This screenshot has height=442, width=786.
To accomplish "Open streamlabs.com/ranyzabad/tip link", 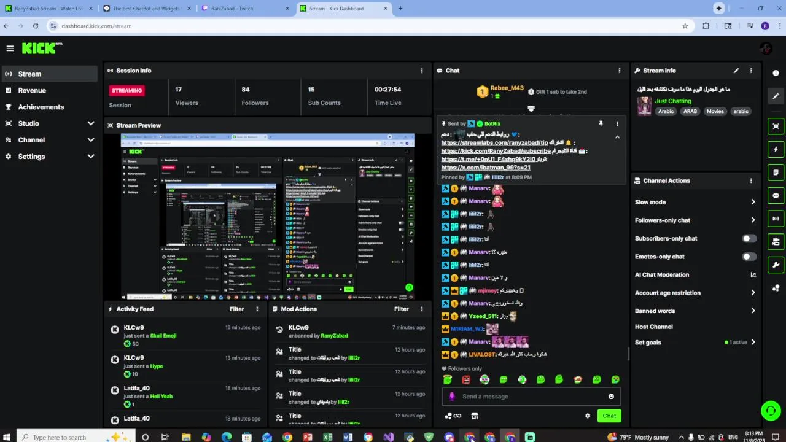I will pyautogui.click(x=494, y=143).
